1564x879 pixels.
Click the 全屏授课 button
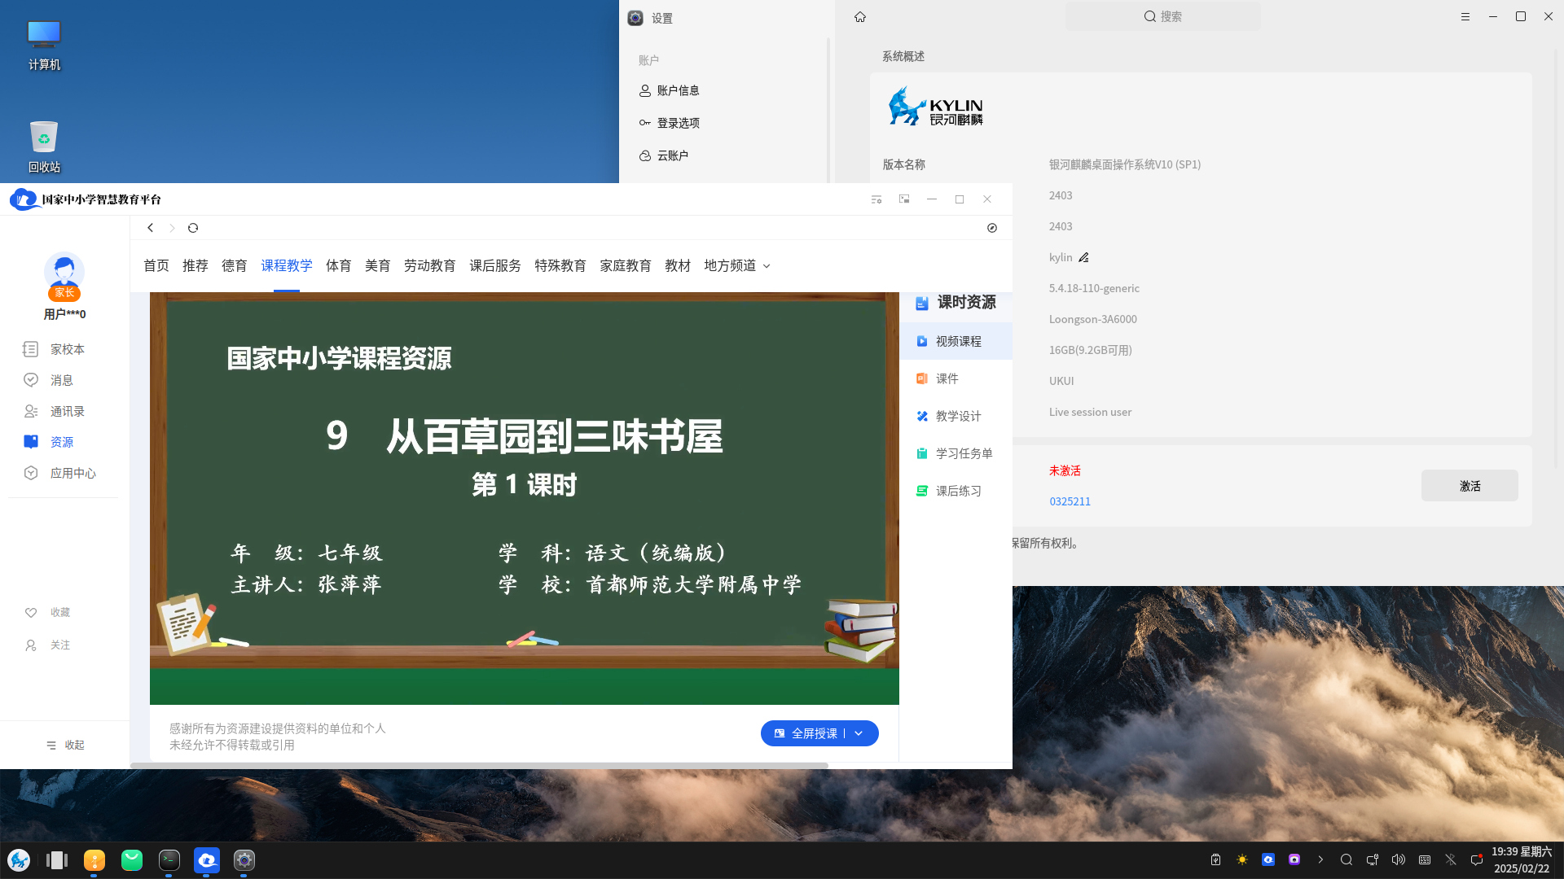coord(806,733)
